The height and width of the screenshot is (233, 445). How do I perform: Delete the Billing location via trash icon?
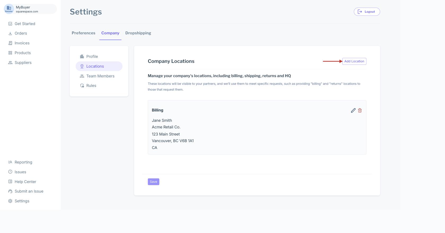pyautogui.click(x=360, y=110)
